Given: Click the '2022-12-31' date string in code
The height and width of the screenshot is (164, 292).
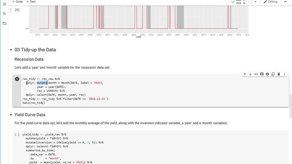Looking at the screenshot, I should 98,99.
